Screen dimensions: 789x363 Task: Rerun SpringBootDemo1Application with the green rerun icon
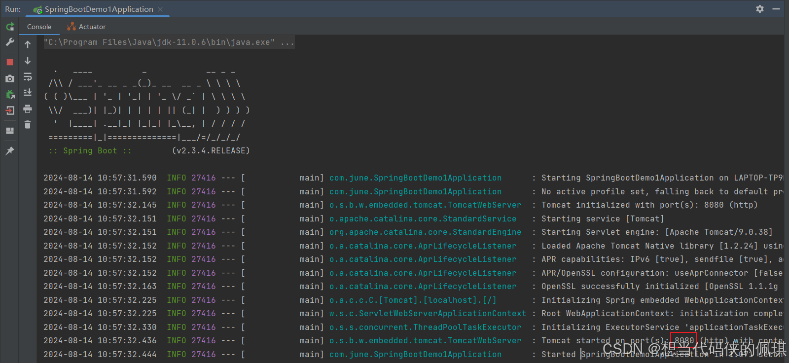10,27
